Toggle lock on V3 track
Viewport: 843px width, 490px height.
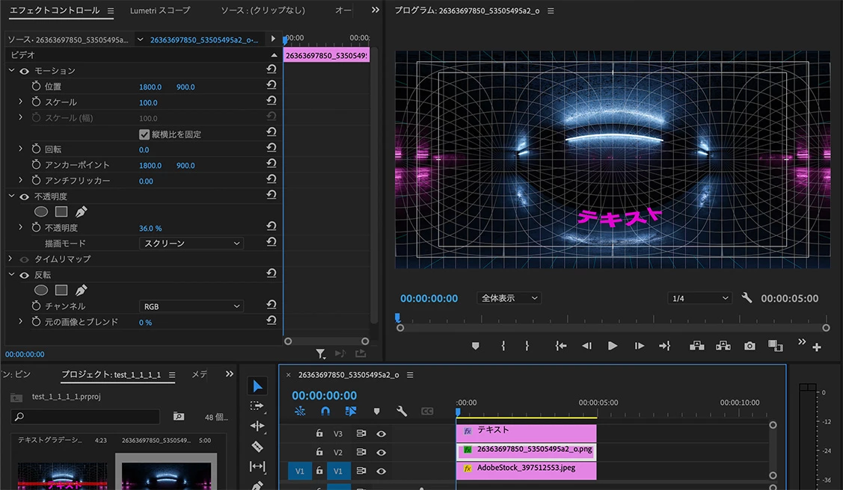(319, 432)
